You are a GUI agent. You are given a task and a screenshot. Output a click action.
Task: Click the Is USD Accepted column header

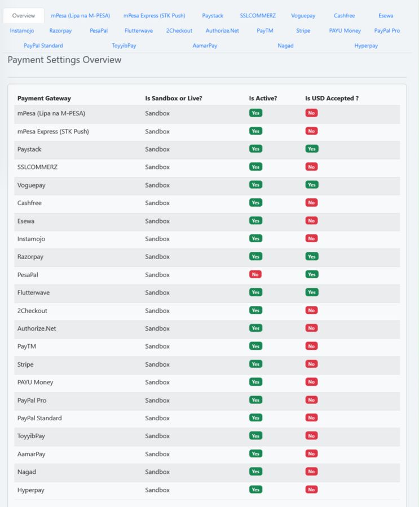pos(332,98)
